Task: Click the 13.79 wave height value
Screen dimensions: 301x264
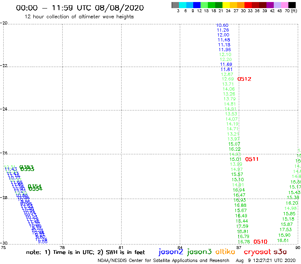Action: click(229, 99)
